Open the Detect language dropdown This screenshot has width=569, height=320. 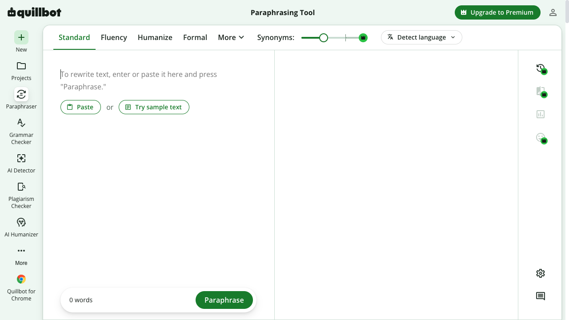tap(421, 37)
